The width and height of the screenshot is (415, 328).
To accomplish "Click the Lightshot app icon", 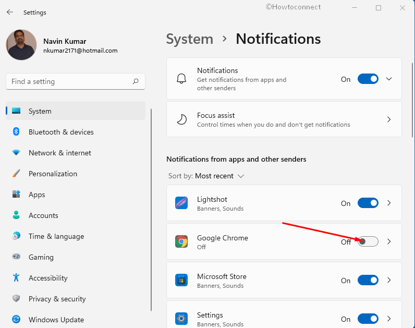I will pos(181,203).
